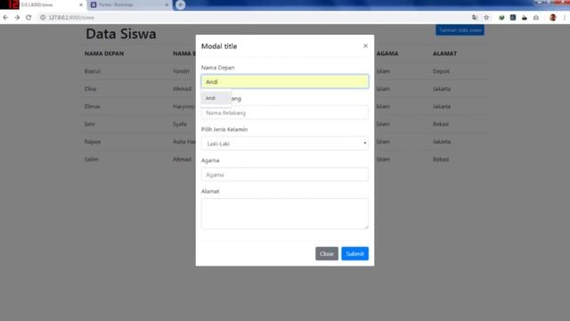The image size is (570, 321).
Task: Reload the page with the refresh icon
Action: pyautogui.click(x=28, y=18)
